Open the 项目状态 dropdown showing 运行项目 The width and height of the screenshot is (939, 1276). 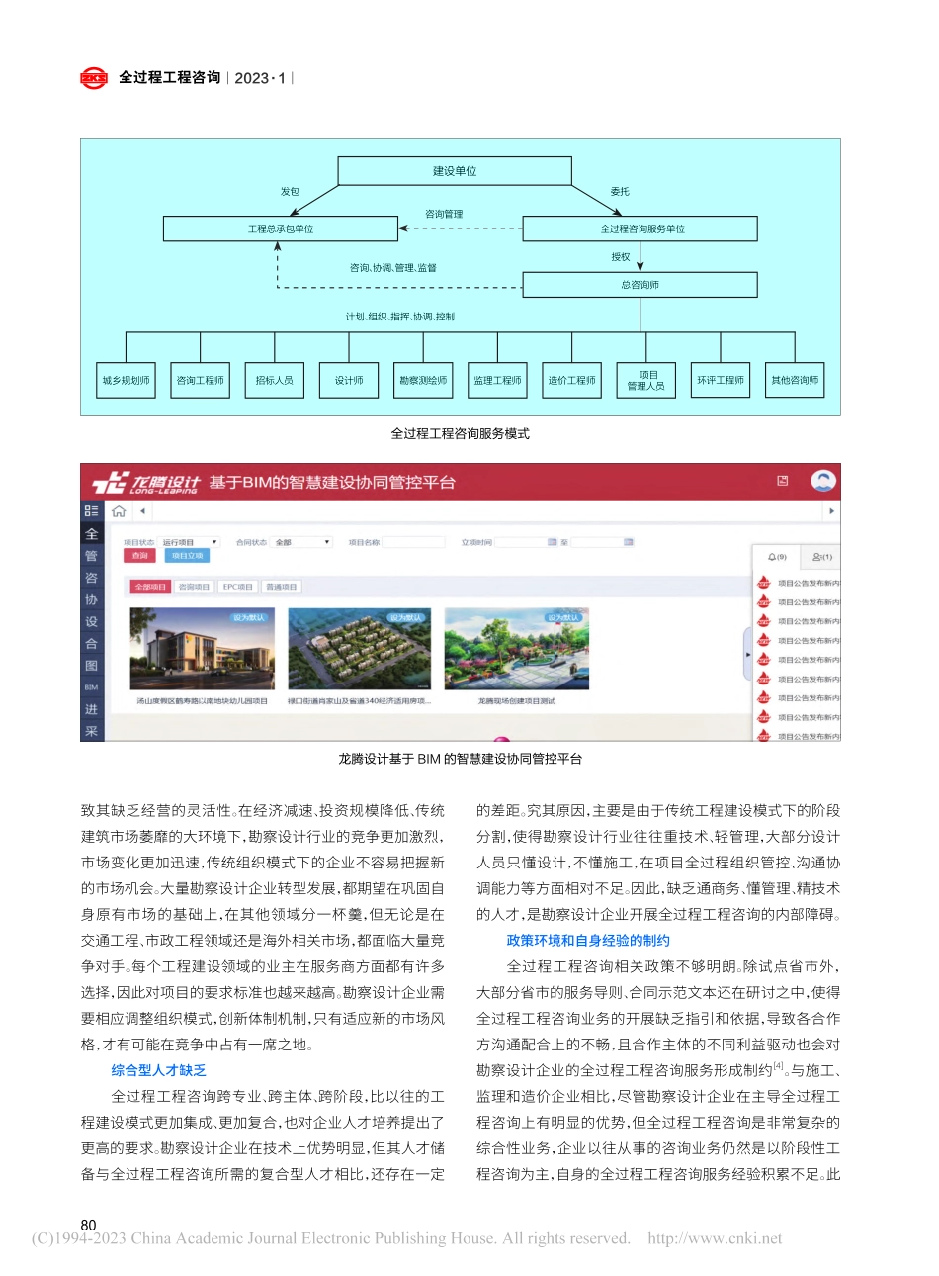point(190,542)
